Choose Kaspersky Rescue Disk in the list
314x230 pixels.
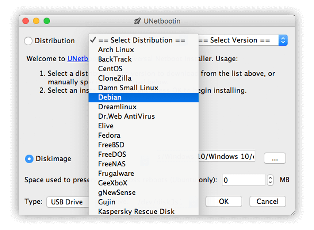(x=144, y=211)
